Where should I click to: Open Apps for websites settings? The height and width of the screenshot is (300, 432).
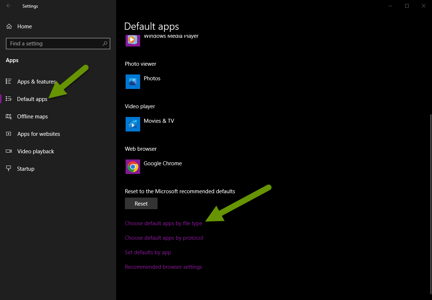[38, 134]
